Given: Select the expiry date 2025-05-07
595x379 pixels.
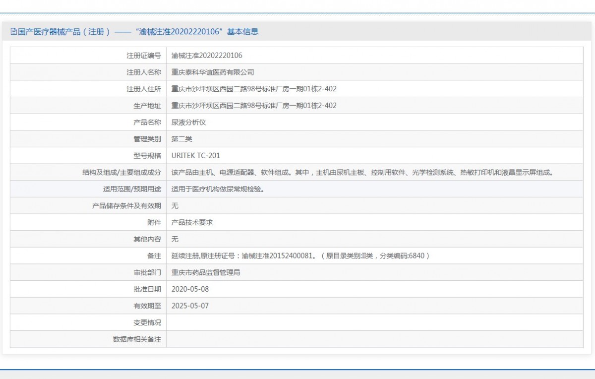Looking at the screenshot, I should tap(190, 306).
